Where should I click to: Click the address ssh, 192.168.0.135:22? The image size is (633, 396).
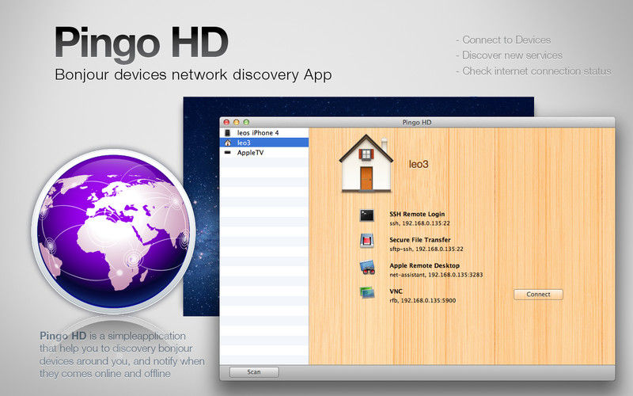[419, 223]
